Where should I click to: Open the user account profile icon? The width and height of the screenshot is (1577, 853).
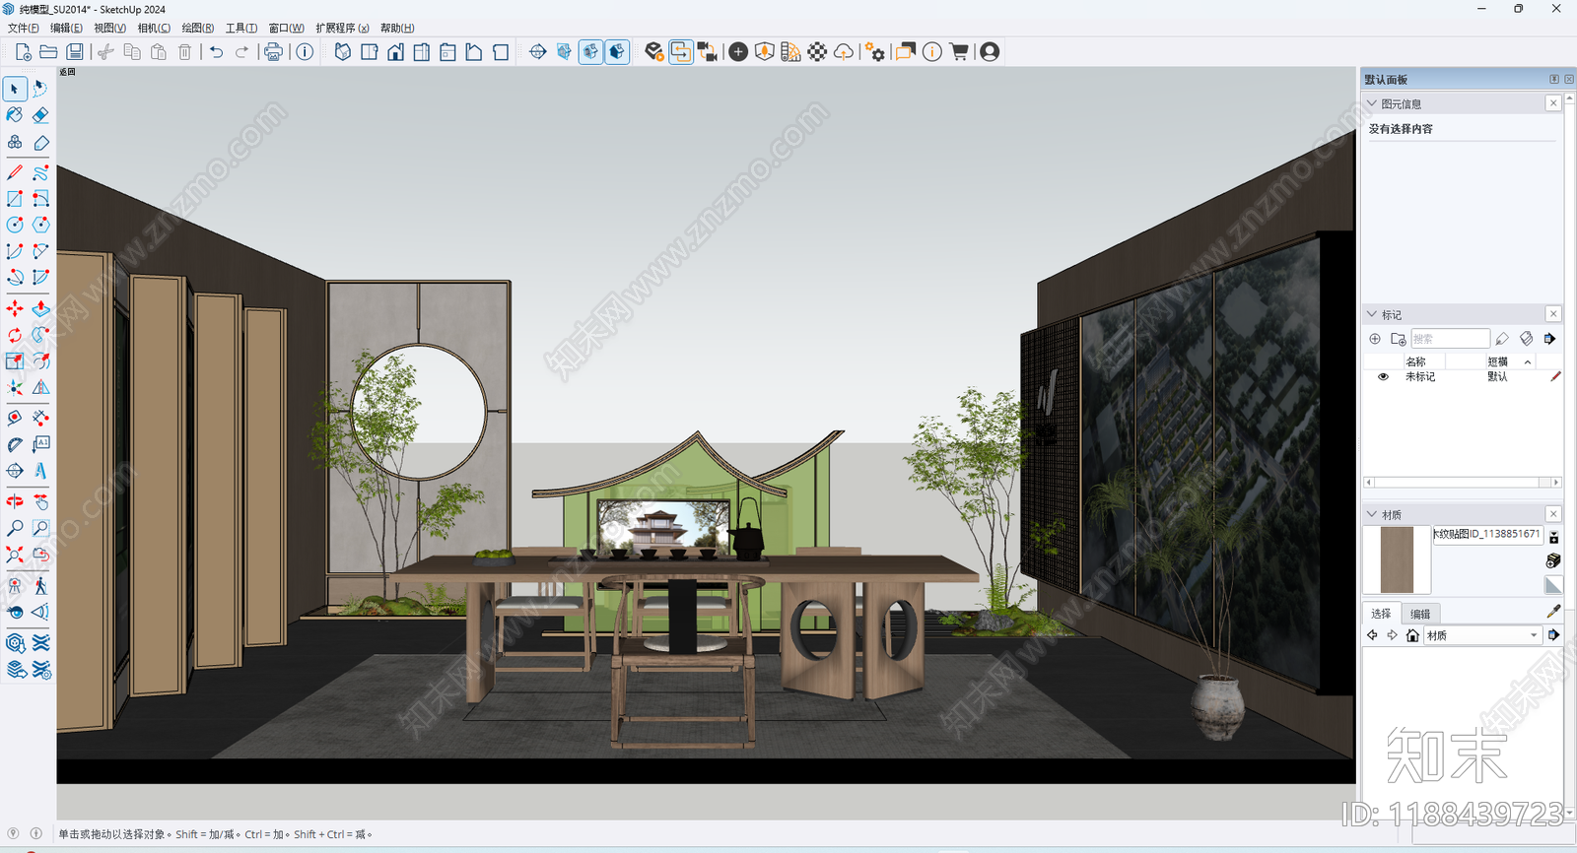990,52
